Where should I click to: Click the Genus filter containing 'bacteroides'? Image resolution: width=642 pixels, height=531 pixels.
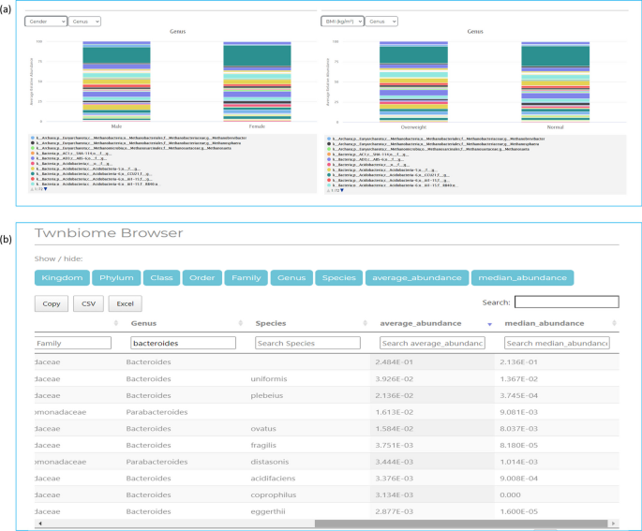tap(183, 343)
